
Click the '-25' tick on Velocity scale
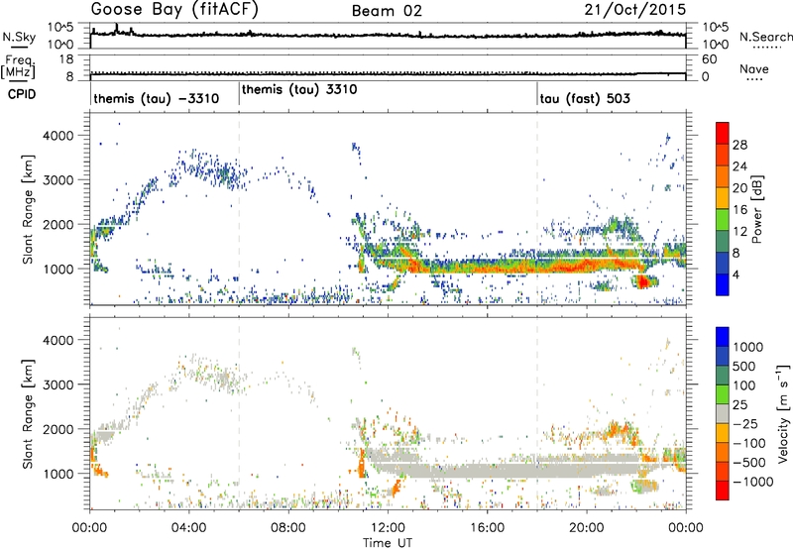pos(745,423)
